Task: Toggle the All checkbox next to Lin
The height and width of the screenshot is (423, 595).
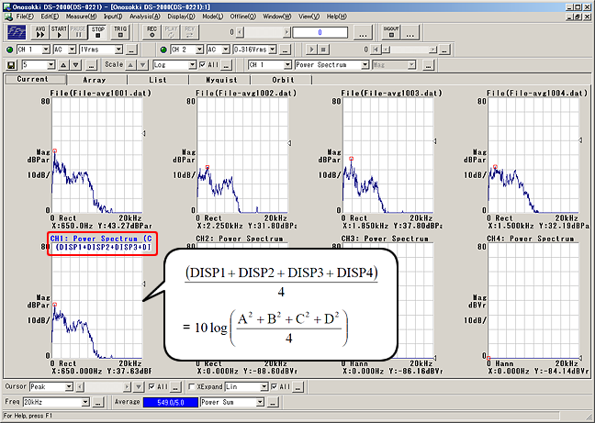Action: point(275,386)
